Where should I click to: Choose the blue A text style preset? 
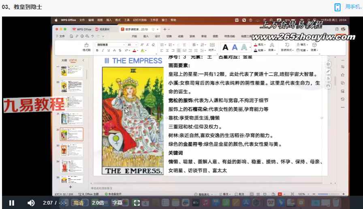click(235, 47)
